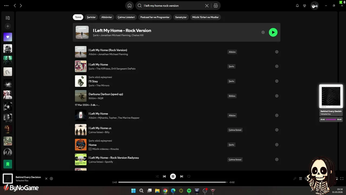Toggle repeat in the player bar
The image size is (346, 195).
[x=189, y=176]
